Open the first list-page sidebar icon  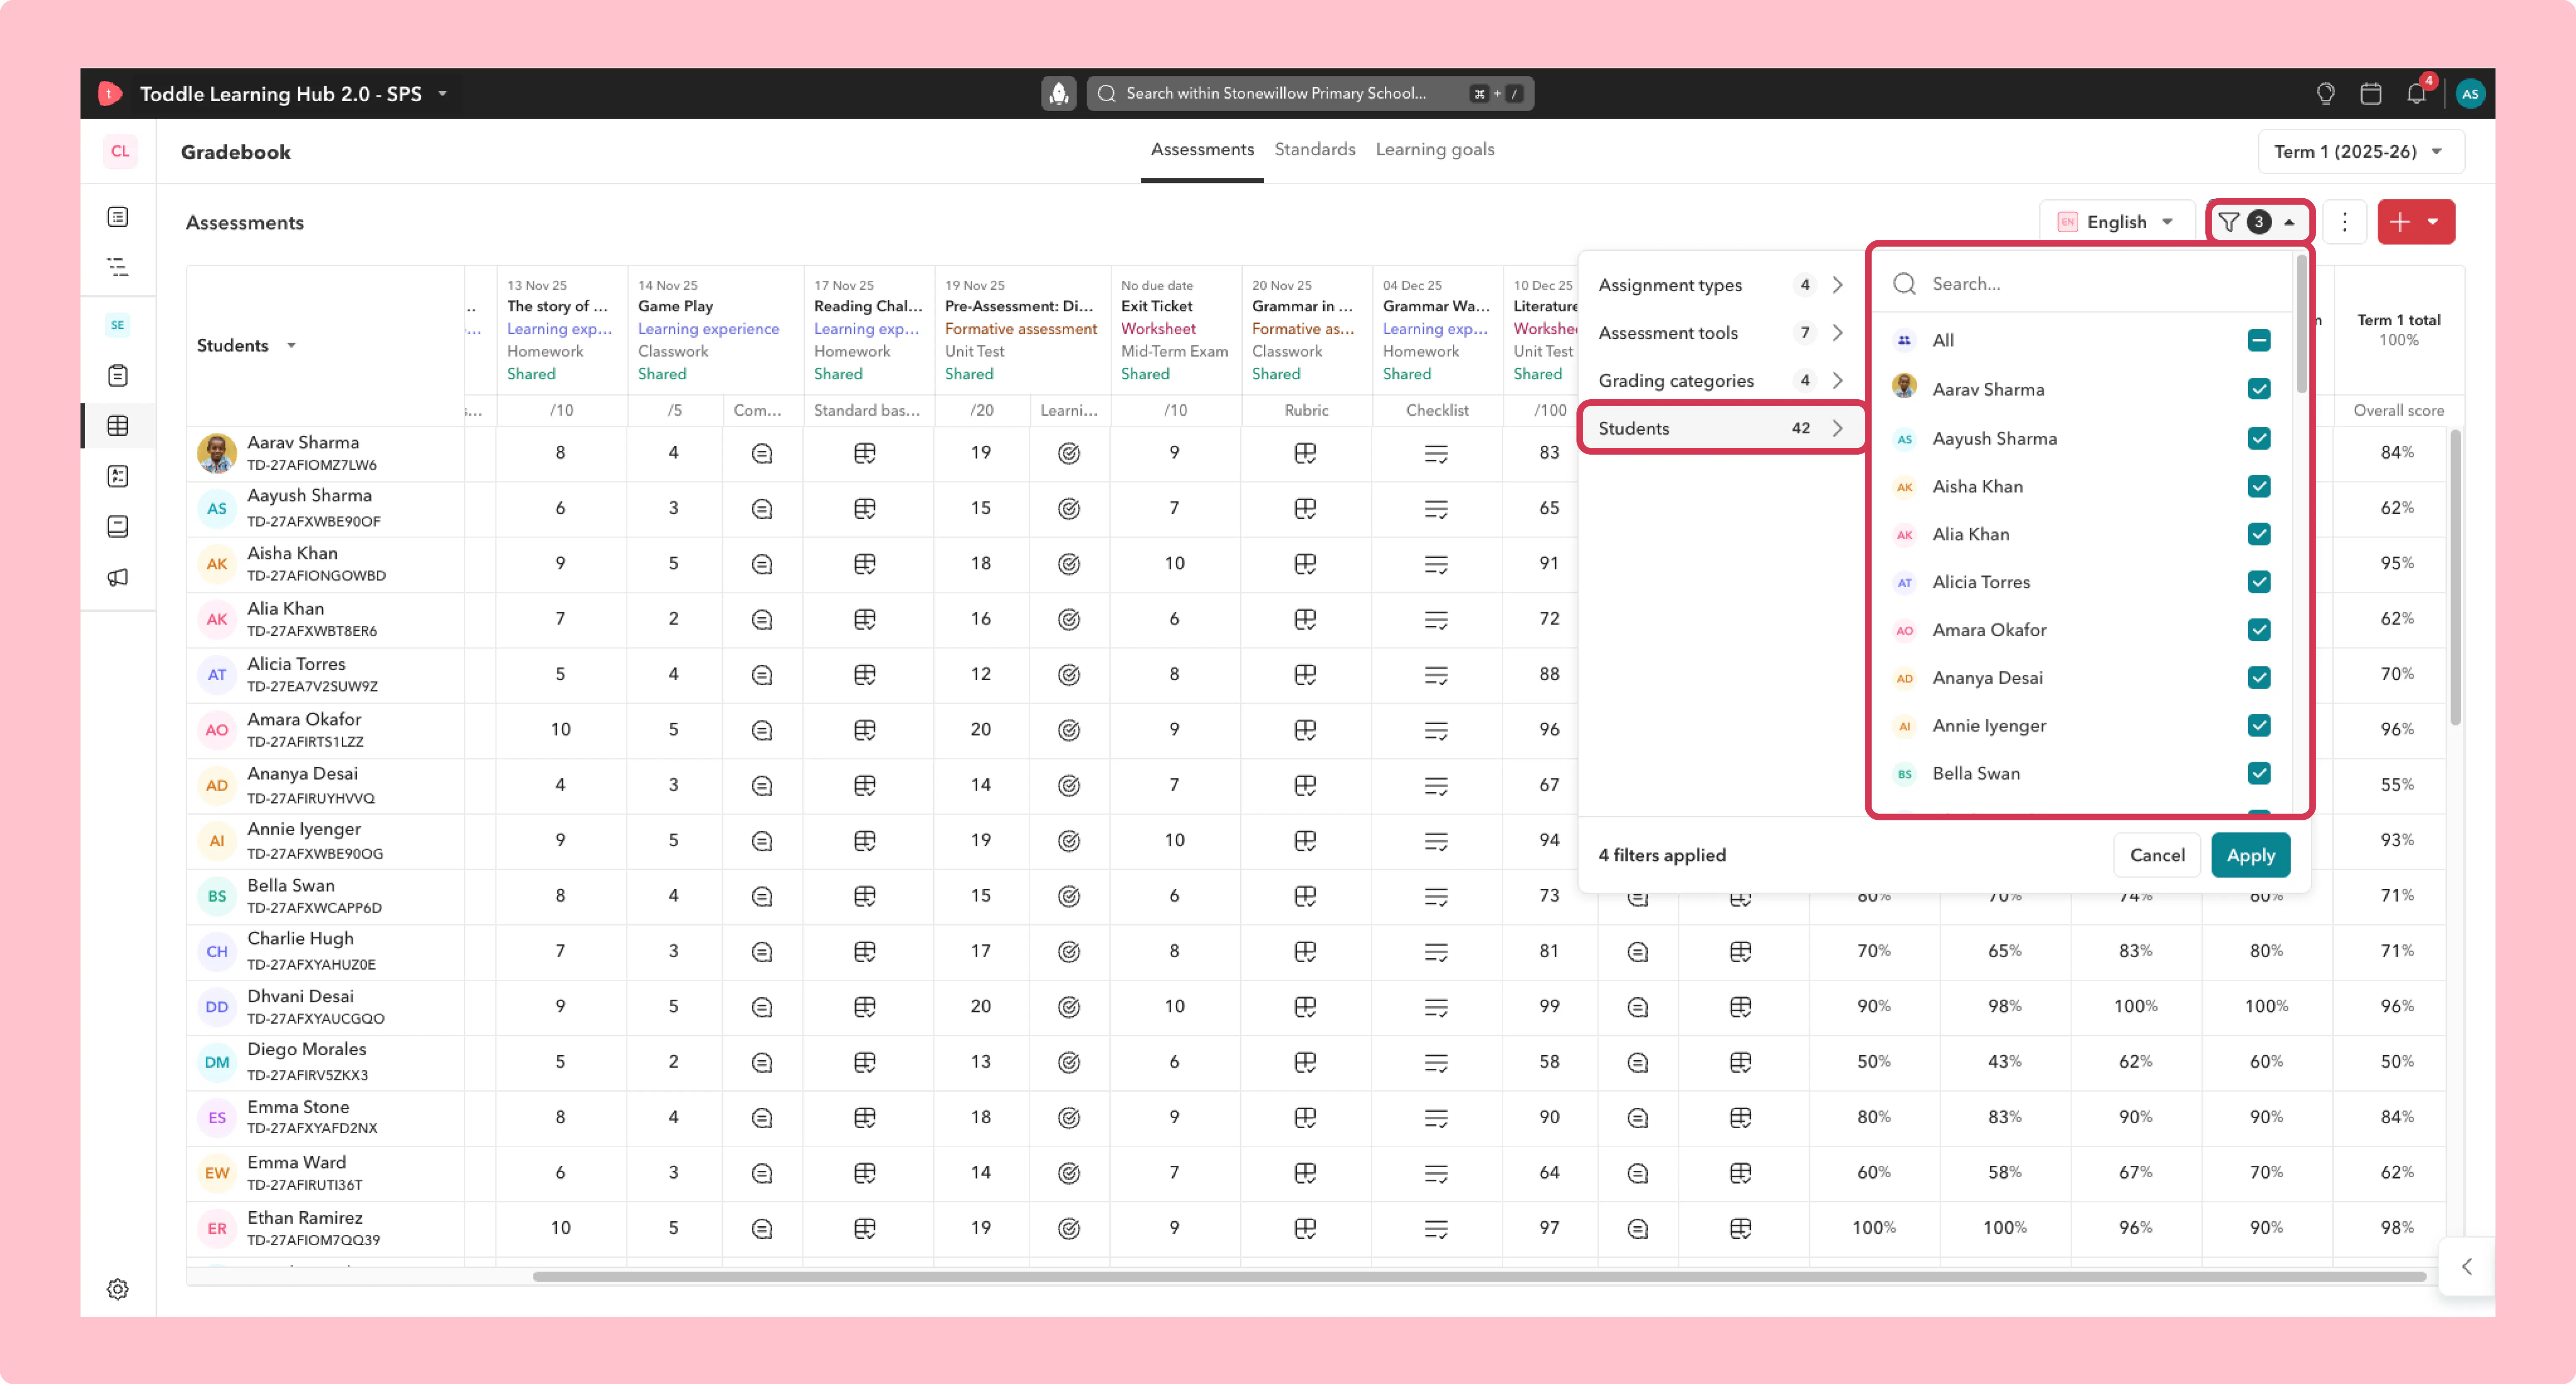(x=118, y=217)
